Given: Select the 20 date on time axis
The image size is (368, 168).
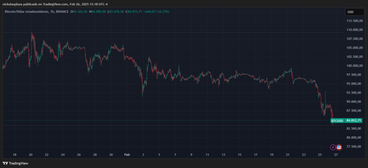Looking at the screenshot, I should pos(31,155).
